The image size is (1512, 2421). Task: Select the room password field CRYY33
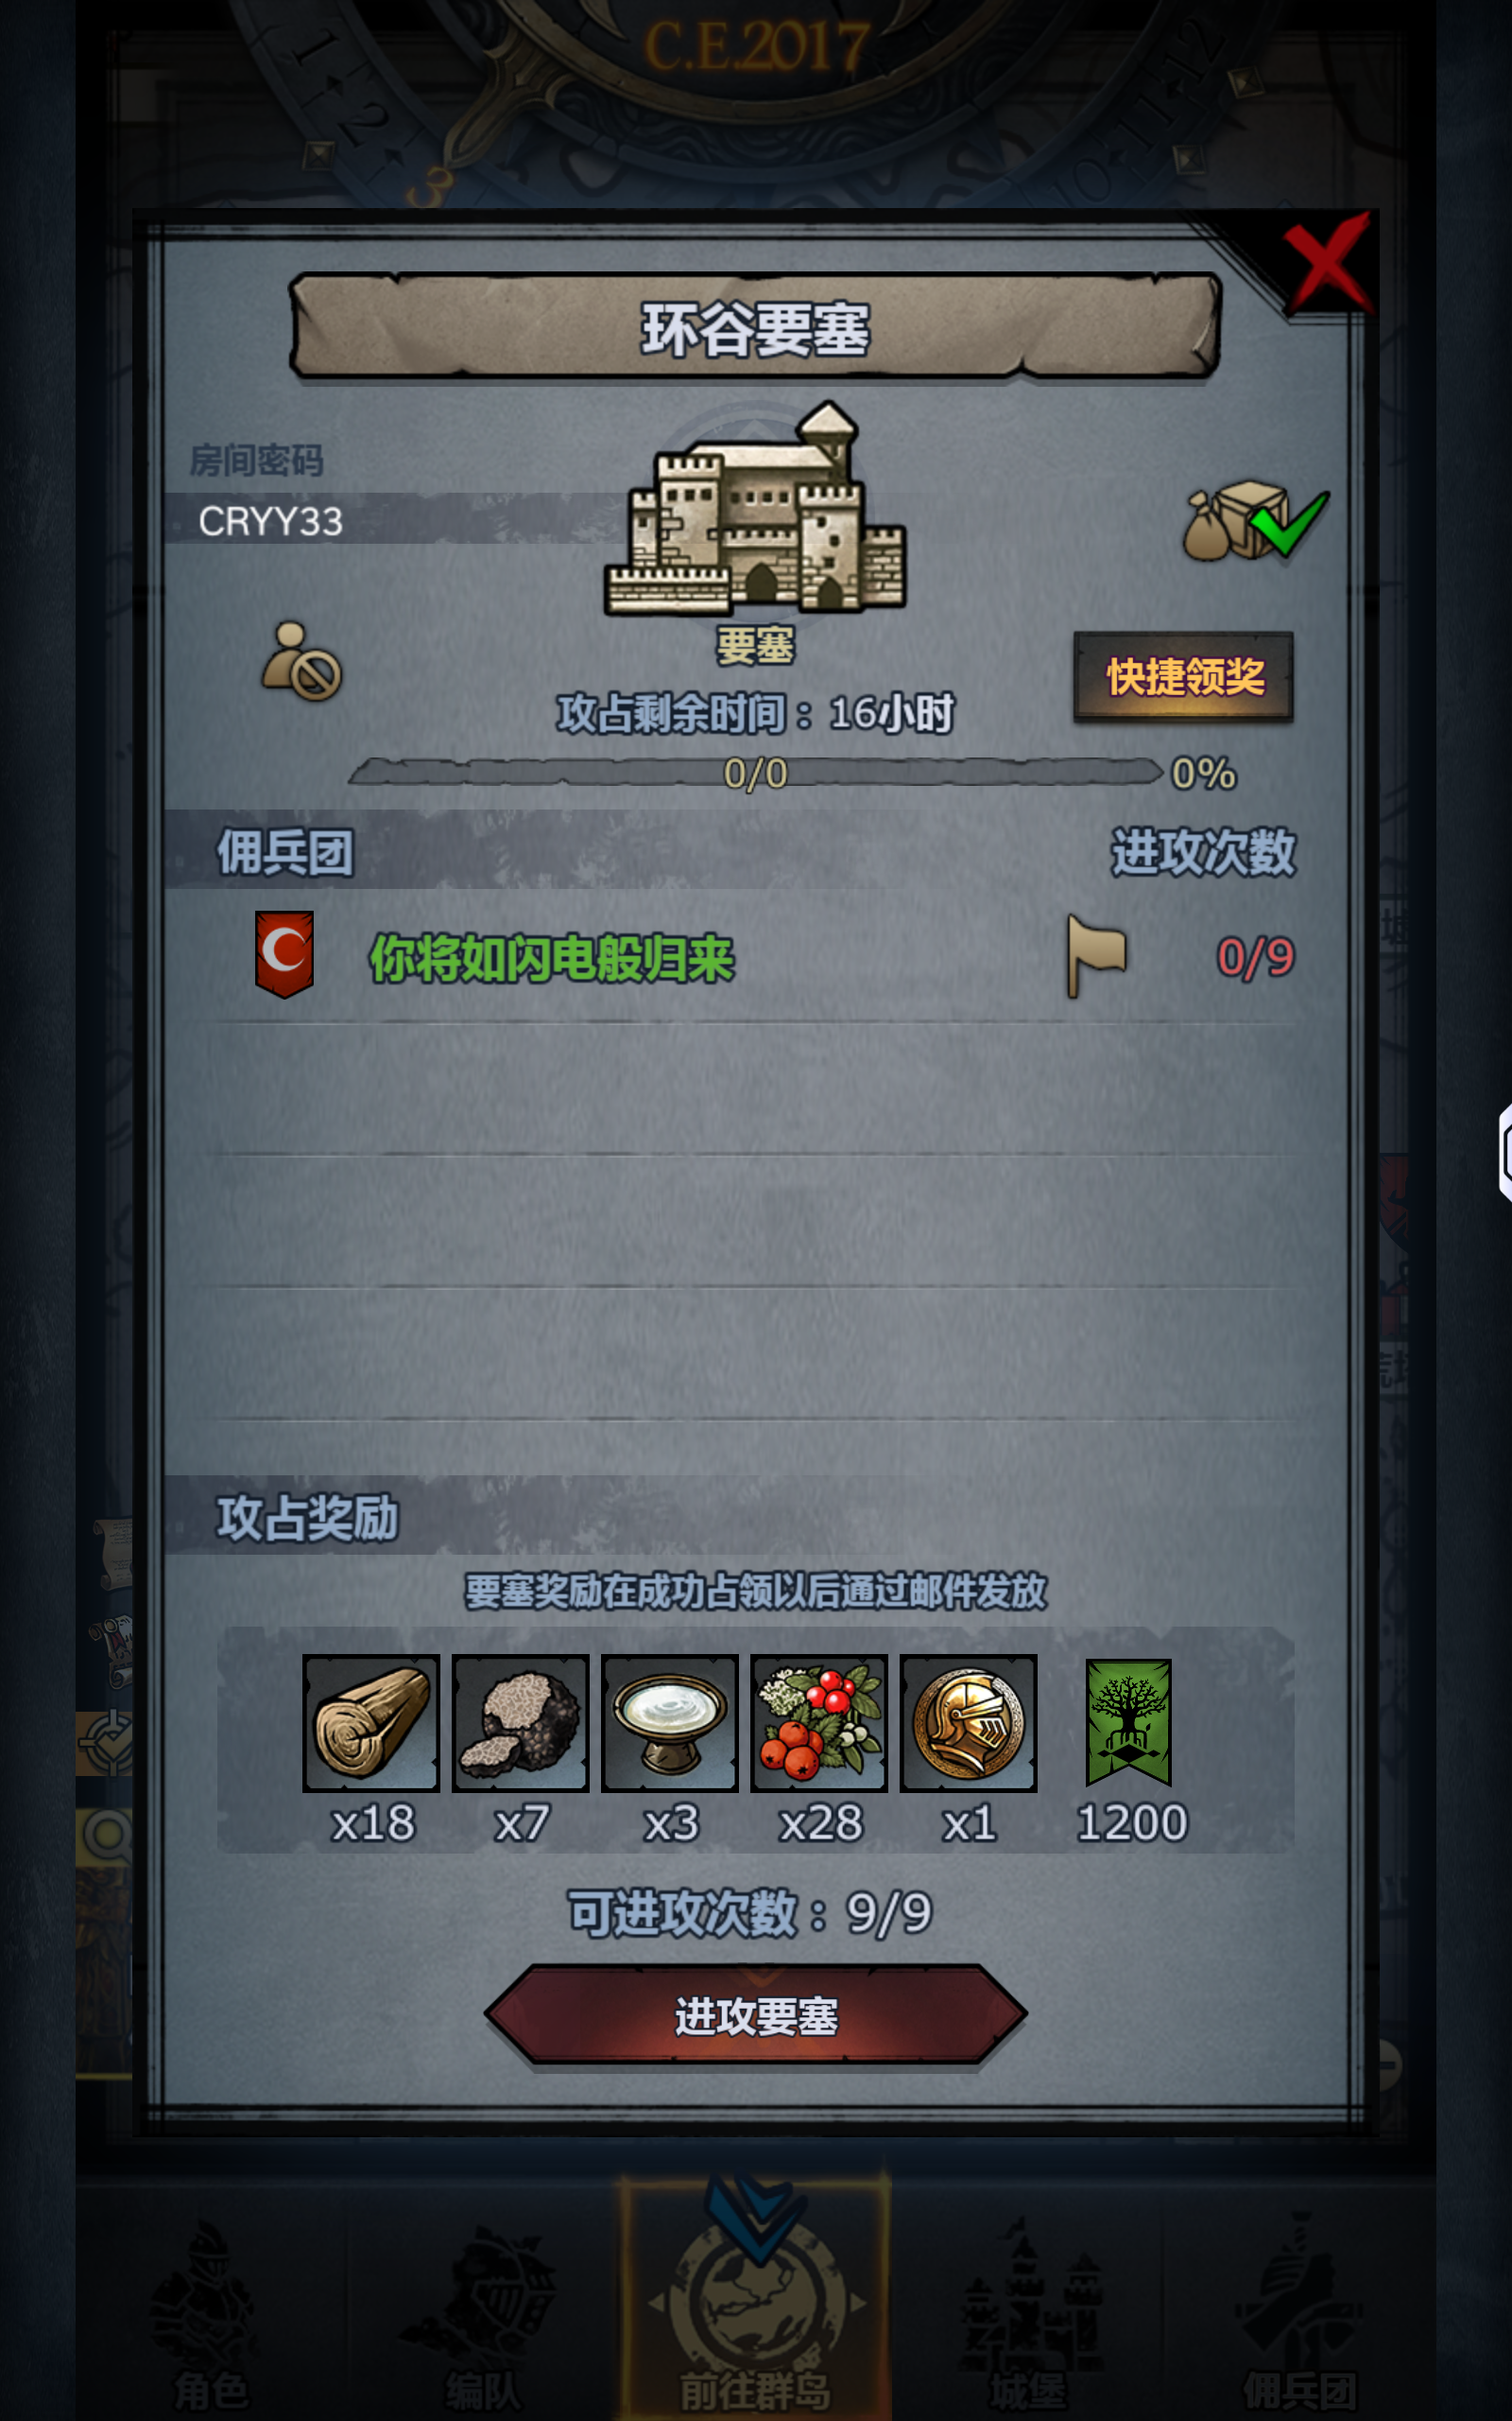click(x=390, y=519)
